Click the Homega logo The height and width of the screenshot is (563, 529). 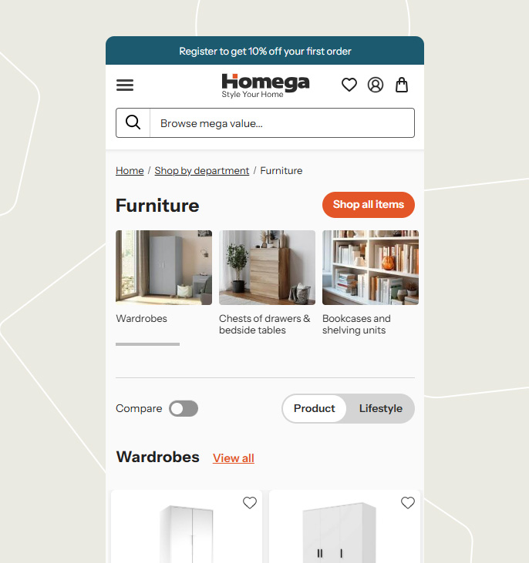(265, 85)
